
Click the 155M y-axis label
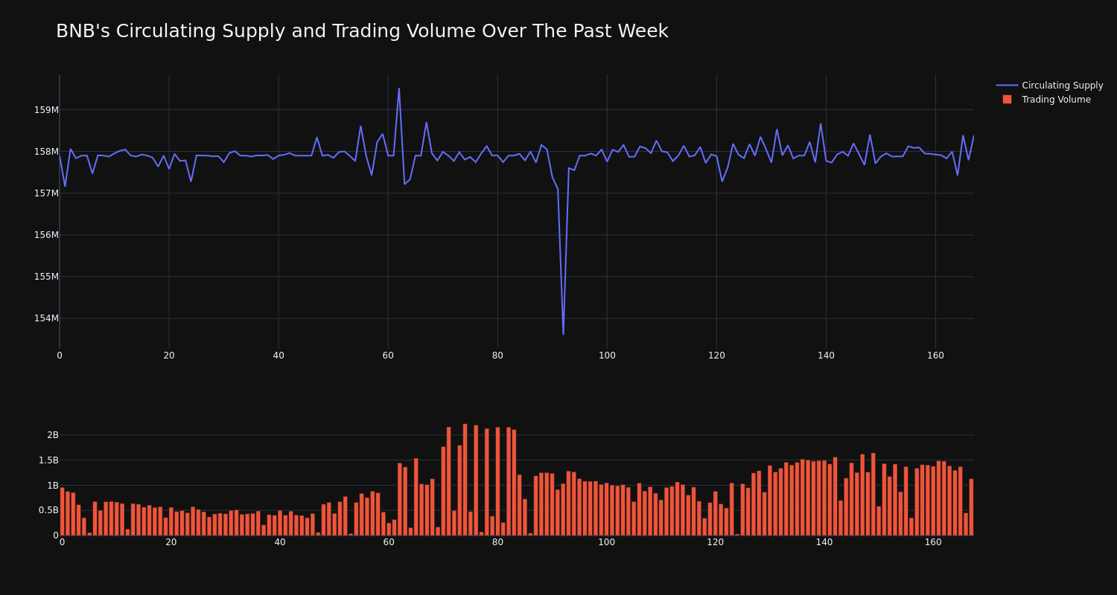[46, 277]
